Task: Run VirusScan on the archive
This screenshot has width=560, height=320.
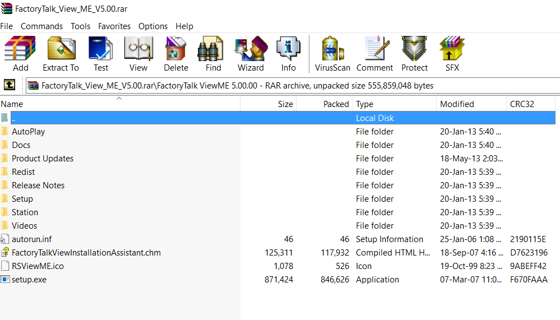Action: 332,48
